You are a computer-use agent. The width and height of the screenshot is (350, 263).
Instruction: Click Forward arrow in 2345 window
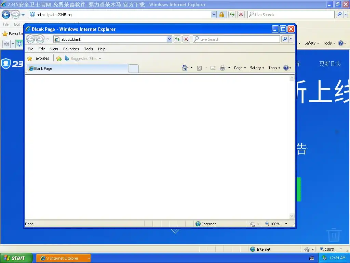coord(15,15)
